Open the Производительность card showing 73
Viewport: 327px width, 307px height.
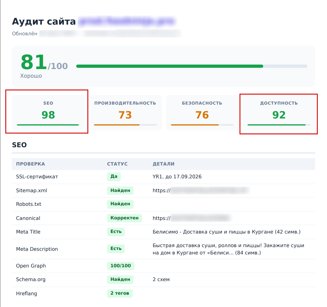(x=125, y=112)
